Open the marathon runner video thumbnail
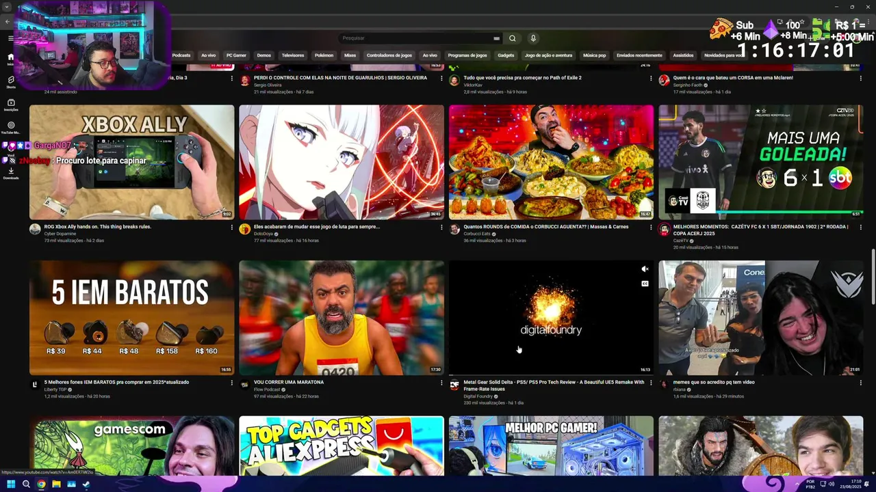Viewport: 876px width, 492px height. (342, 318)
